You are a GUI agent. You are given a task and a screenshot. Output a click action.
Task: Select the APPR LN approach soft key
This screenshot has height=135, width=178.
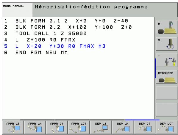[35, 127]
